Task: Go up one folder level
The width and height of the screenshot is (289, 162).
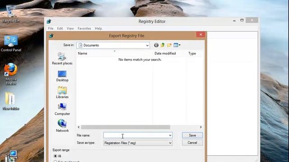Action: tap(163, 45)
